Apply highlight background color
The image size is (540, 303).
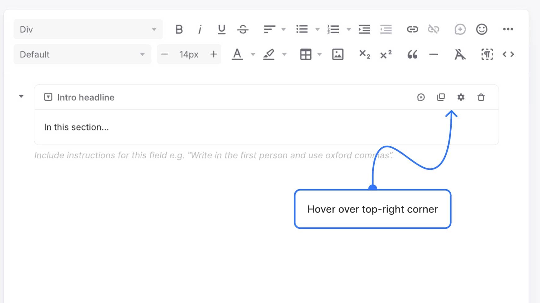tap(268, 54)
